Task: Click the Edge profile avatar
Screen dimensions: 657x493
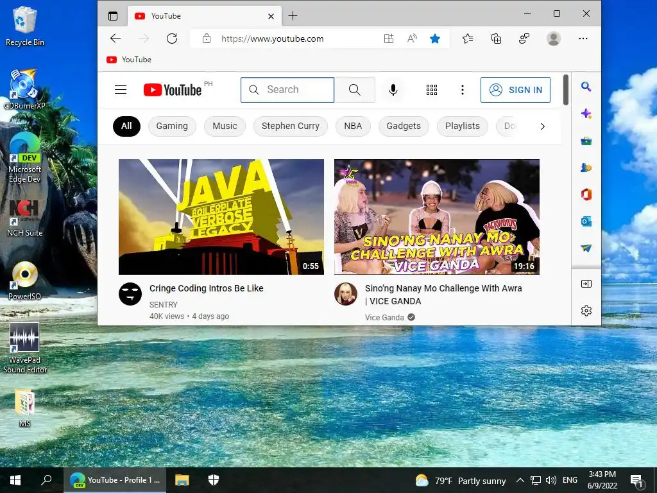Action: coord(554,39)
